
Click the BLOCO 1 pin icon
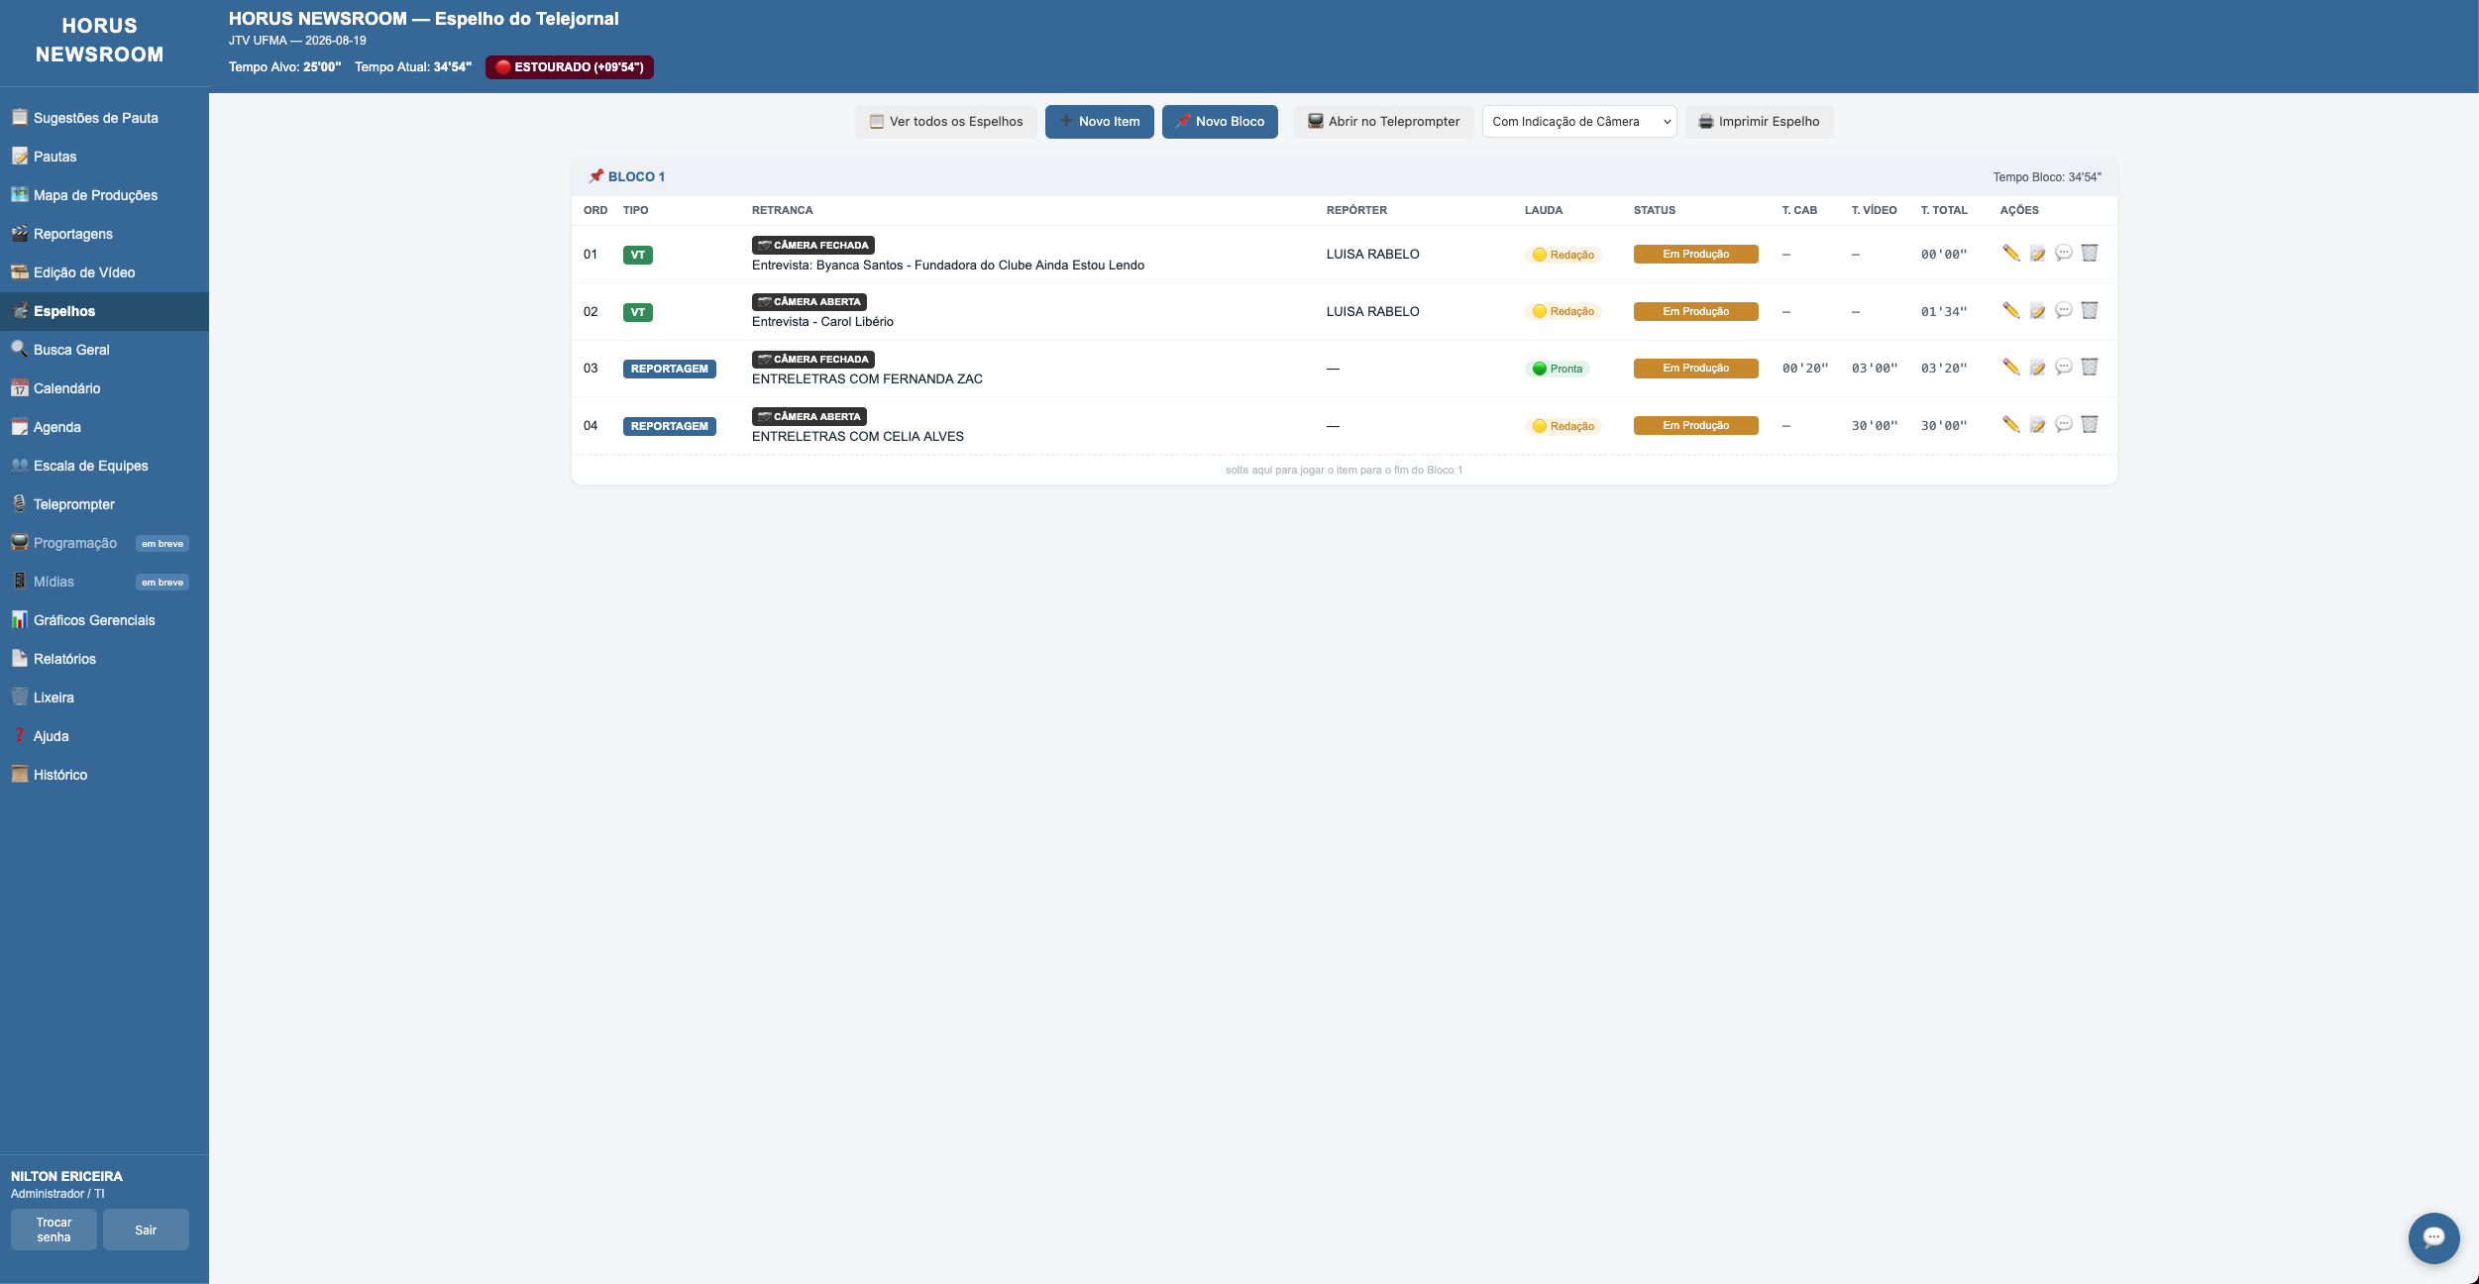click(x=595, y=176)
